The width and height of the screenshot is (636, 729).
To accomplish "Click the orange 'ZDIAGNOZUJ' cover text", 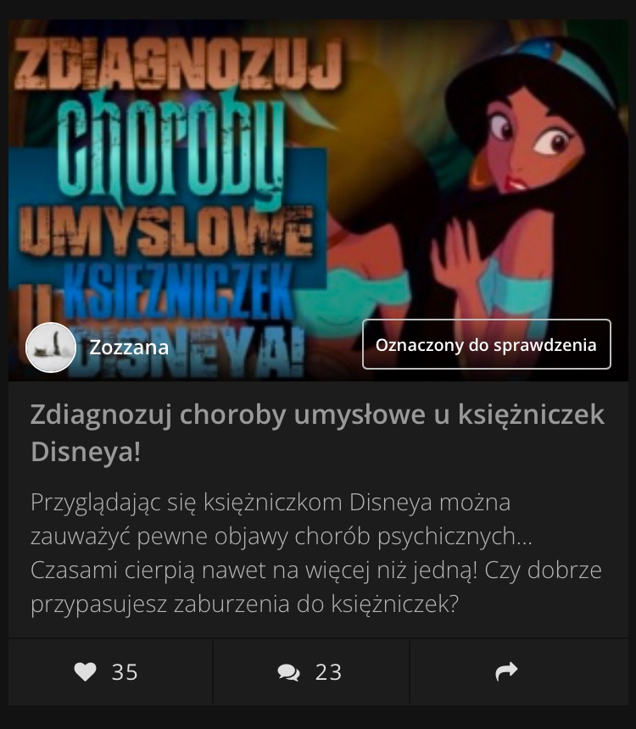I will click(x=178, y=64).
